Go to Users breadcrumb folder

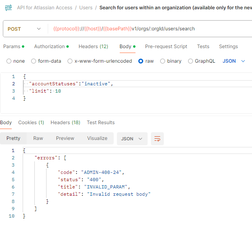click(86, 8)
